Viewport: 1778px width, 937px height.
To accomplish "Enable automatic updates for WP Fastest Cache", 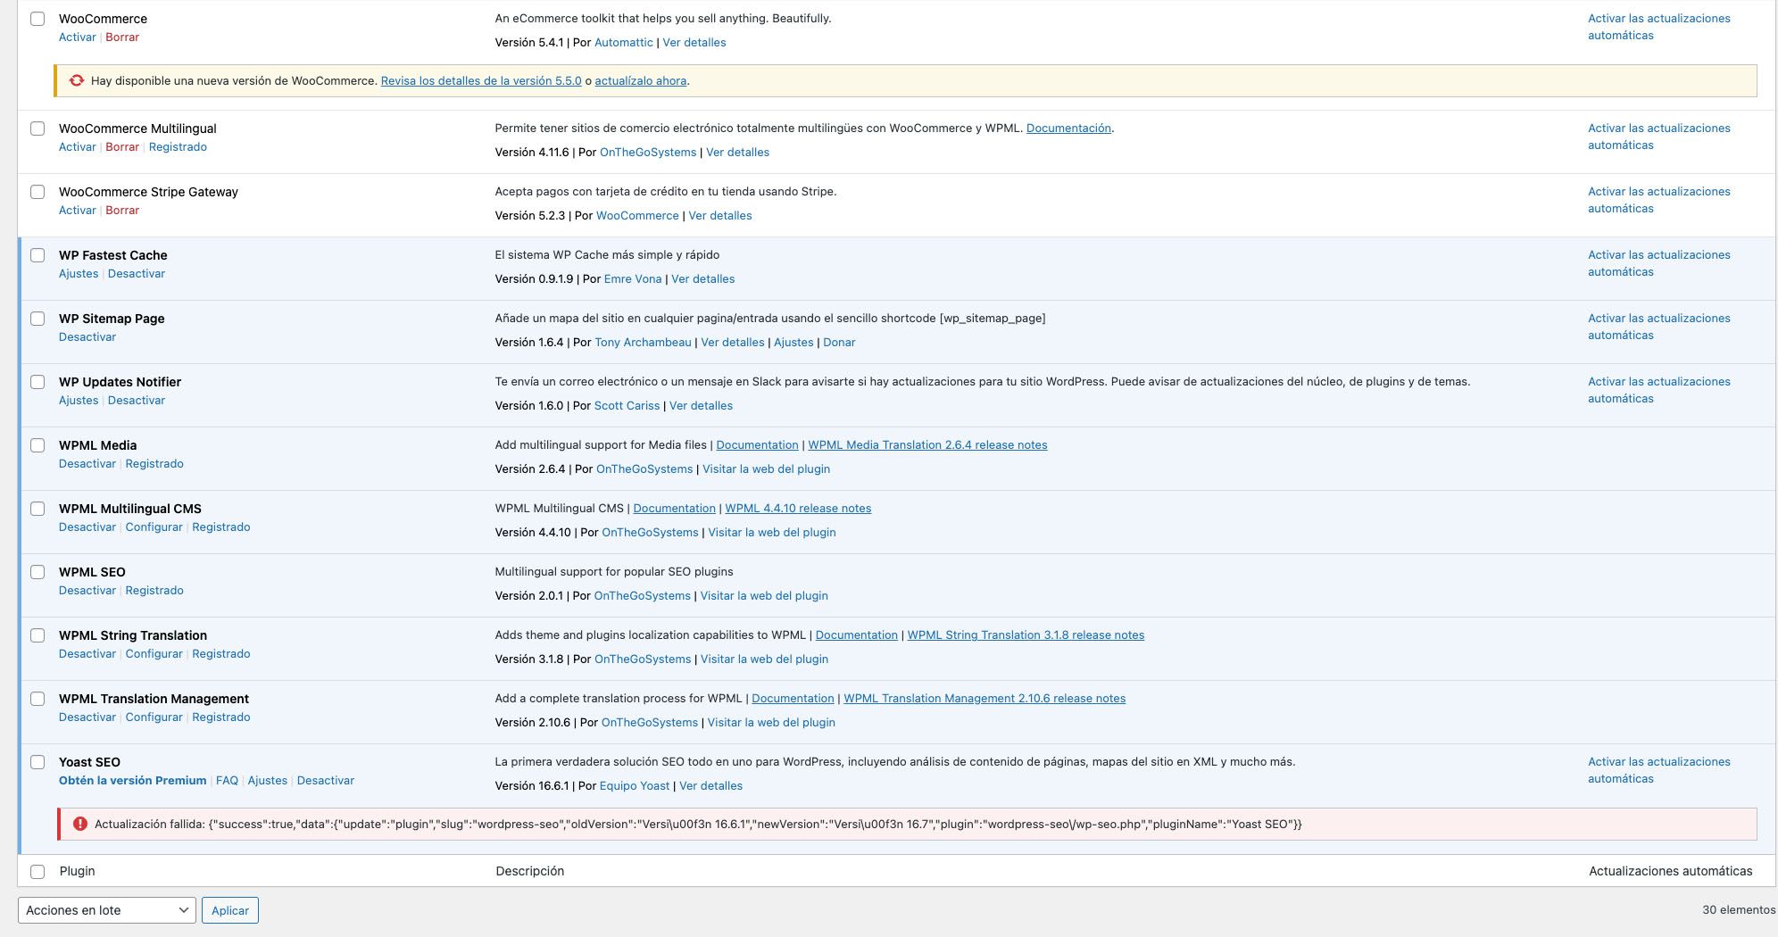I will pos(1658,263).
